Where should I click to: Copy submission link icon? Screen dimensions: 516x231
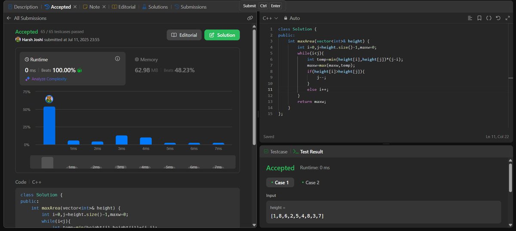click(x=250, y=18)
